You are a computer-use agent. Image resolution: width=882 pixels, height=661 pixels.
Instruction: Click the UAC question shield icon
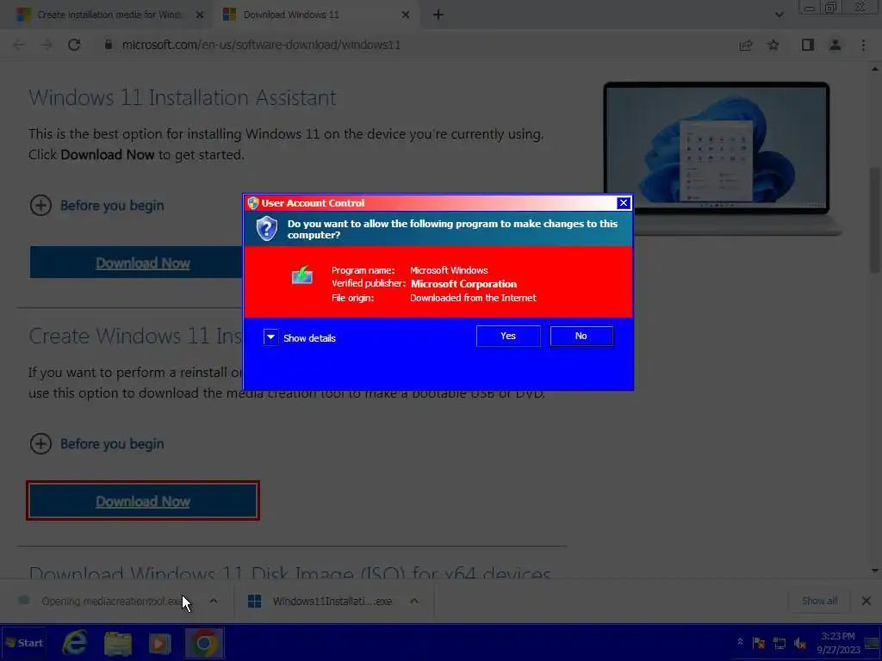tap(267, 229)
